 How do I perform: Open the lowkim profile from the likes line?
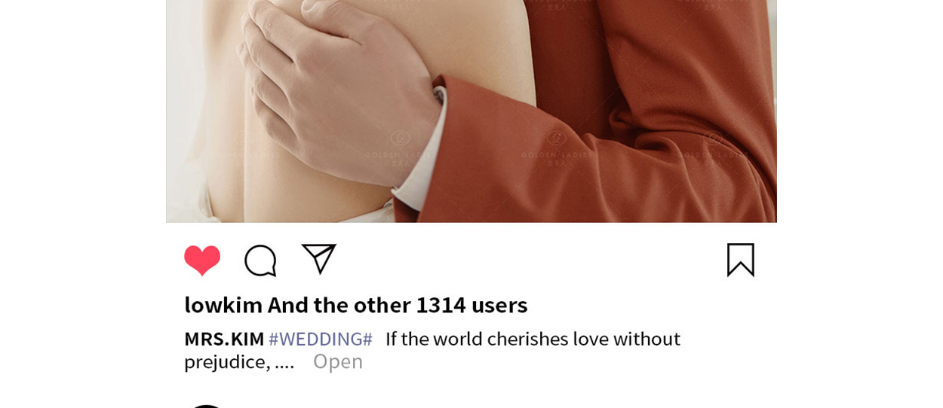point(223,305)
